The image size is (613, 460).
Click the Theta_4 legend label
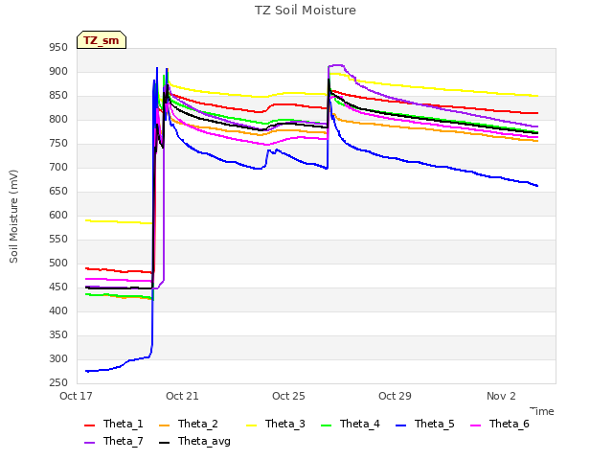point(360,424)
